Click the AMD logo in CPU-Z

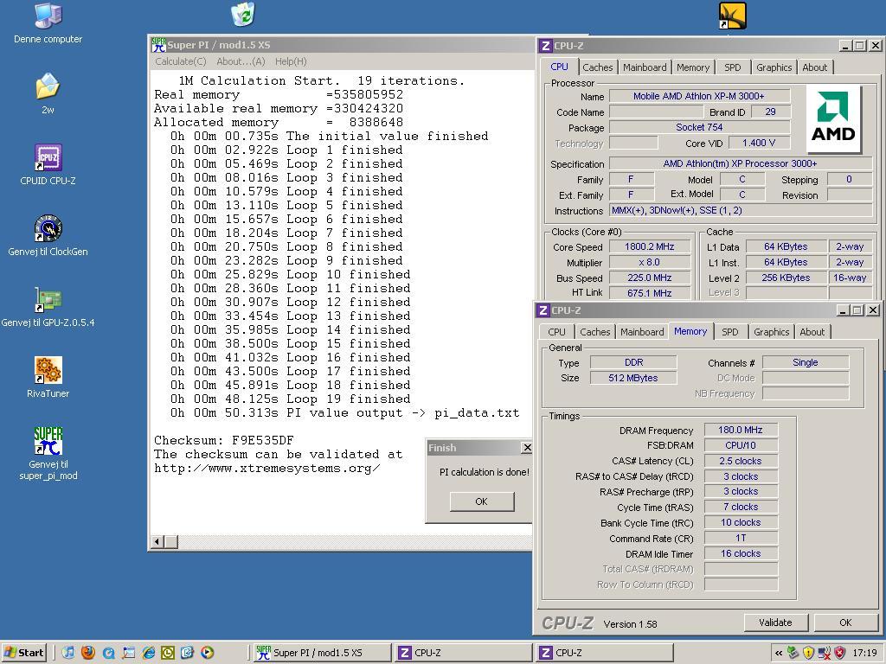point(833,118)
